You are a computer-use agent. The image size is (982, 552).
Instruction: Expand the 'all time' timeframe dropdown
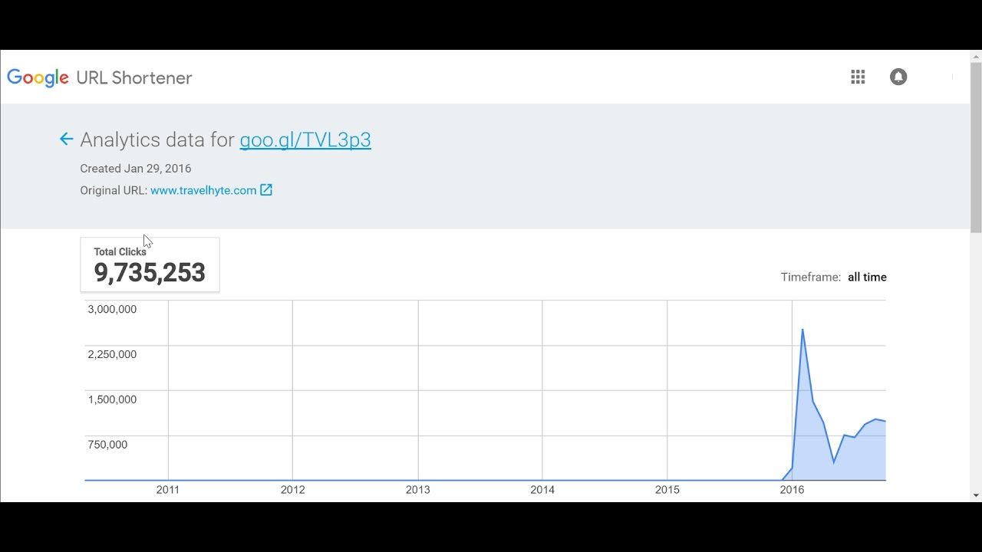click(867, 278)
